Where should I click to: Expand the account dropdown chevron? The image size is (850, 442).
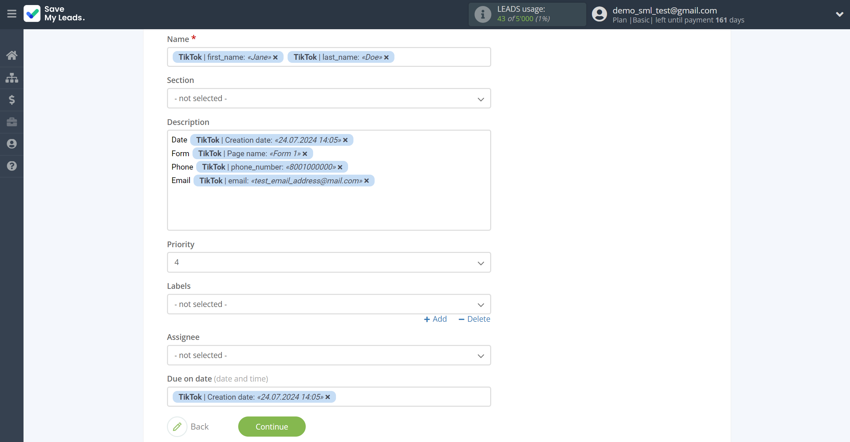pyautogui.click(x=839, y=14)
